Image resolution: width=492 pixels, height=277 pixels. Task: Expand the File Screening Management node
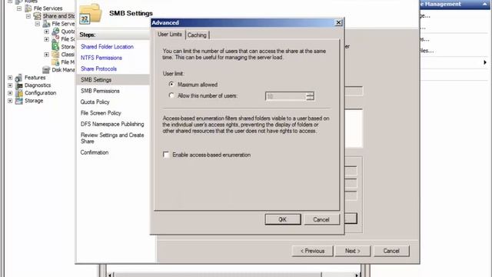pos(46,39)
